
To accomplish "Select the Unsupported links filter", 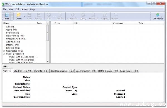I will click(16, 39).
